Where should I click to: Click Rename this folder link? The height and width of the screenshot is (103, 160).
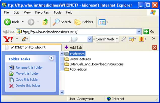tap(29, 68)
